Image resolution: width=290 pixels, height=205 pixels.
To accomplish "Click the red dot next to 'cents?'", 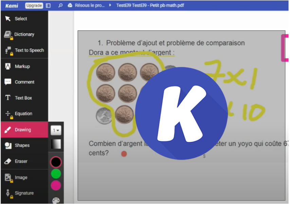I will (x=124, y=154).
